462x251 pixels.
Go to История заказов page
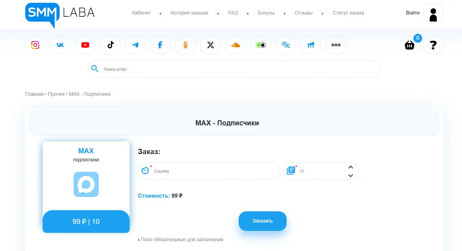189,13
